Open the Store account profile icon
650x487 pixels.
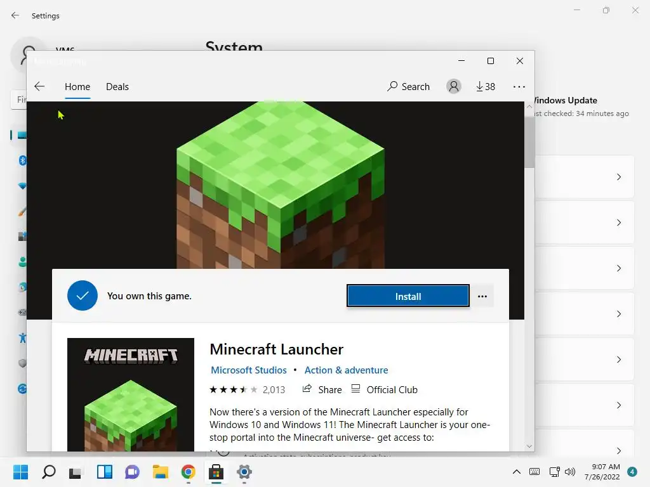pyautogui.click(x=453, y=86)
